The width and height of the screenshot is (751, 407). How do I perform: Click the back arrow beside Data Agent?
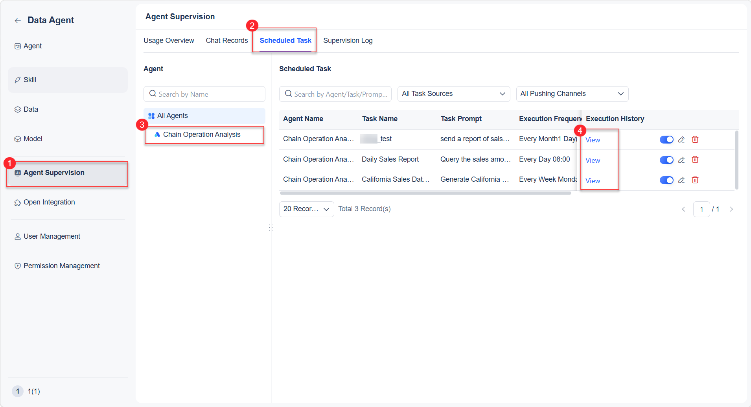coord(18,20)
